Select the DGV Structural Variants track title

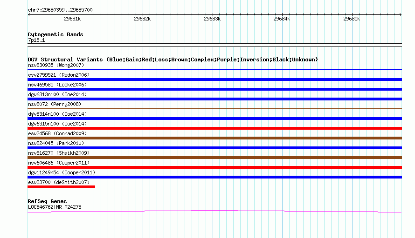coord(173,59)
